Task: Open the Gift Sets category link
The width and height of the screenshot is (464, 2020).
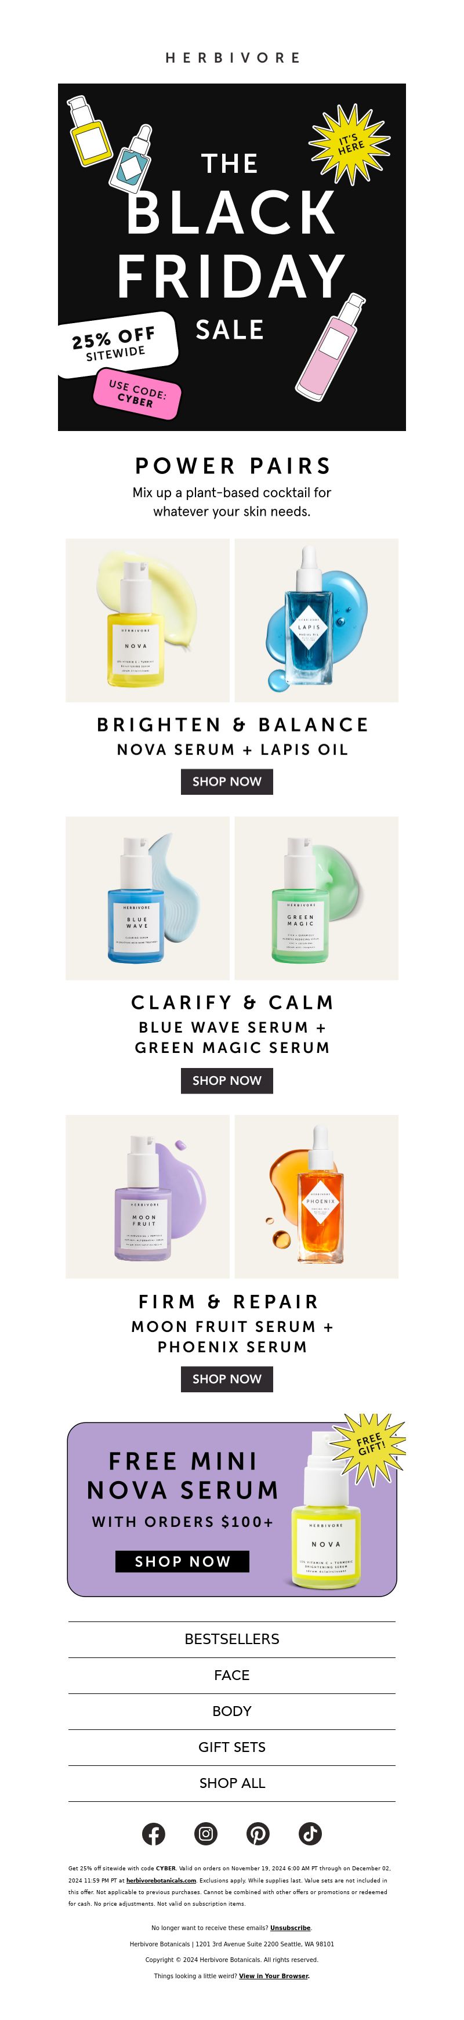Action: point(232,1747)
